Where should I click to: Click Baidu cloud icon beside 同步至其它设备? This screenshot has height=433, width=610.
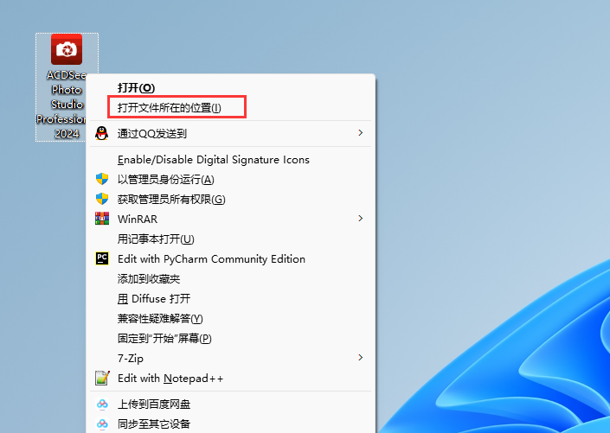(102, 423)
